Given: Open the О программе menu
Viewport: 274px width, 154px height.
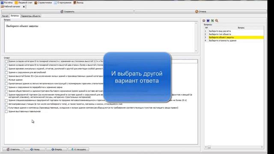Looking at the screenshot, I should click(63, 3).
